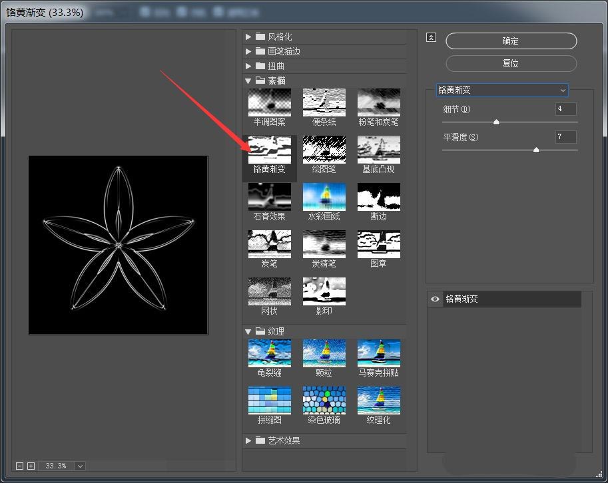Click the 平滑度 value input field
This screenshot has height=483, width=608.
click(x=566, y=137)
